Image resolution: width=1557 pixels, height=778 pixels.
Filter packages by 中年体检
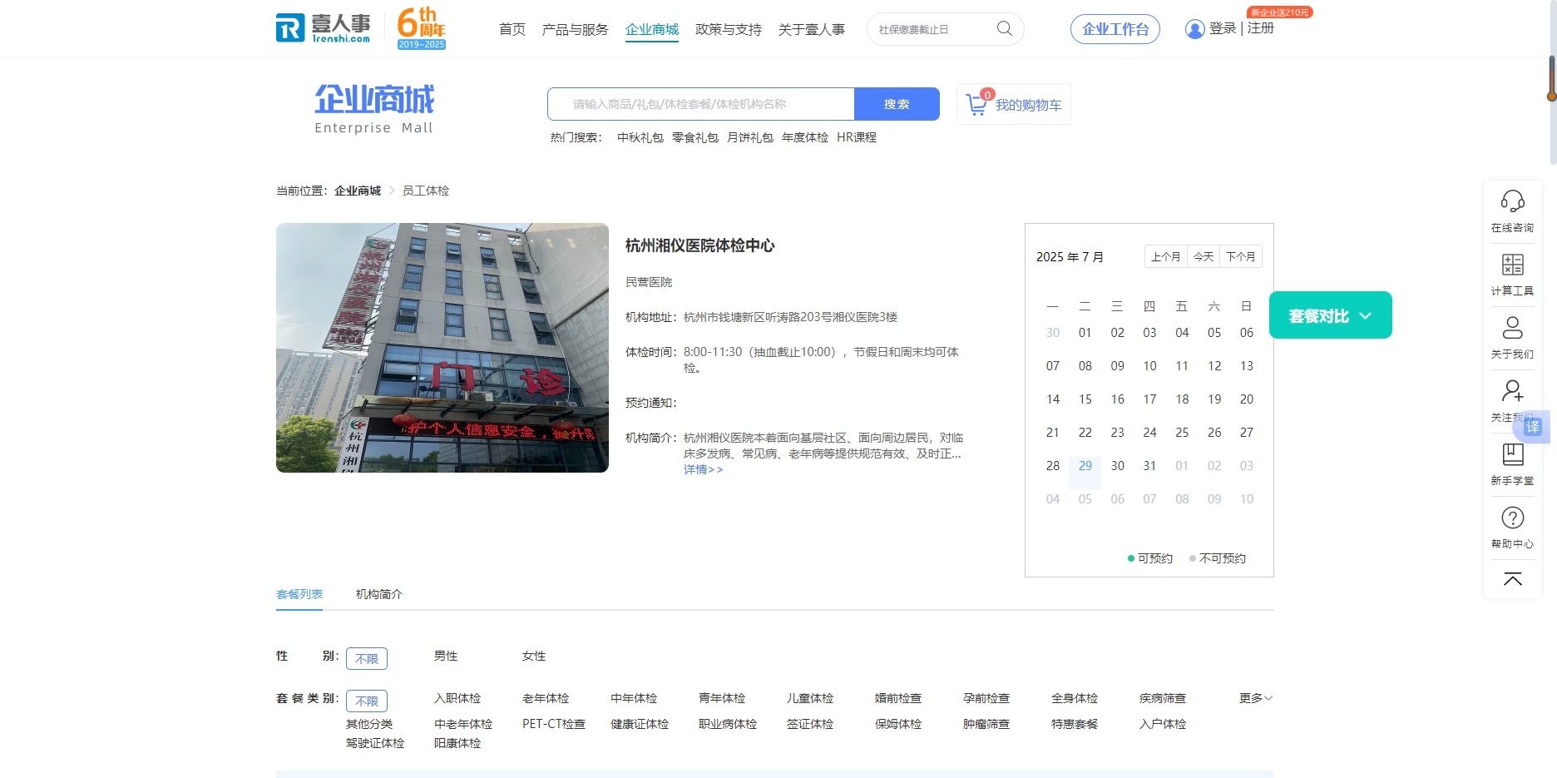pyautogui.click(x=634, y=698)
